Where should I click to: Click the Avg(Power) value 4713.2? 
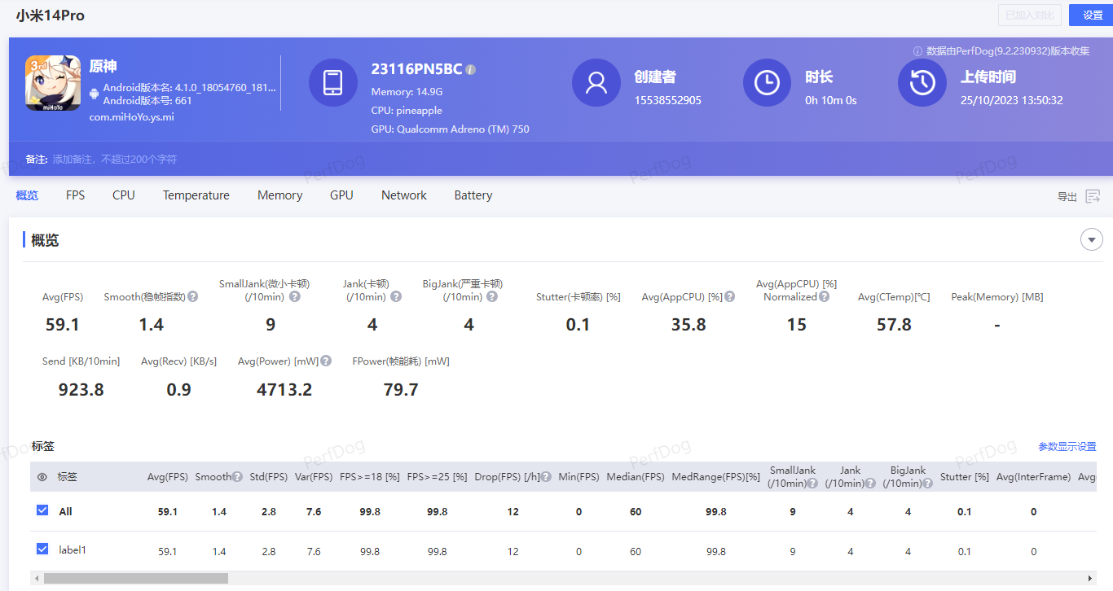click(x=284, y=390)
